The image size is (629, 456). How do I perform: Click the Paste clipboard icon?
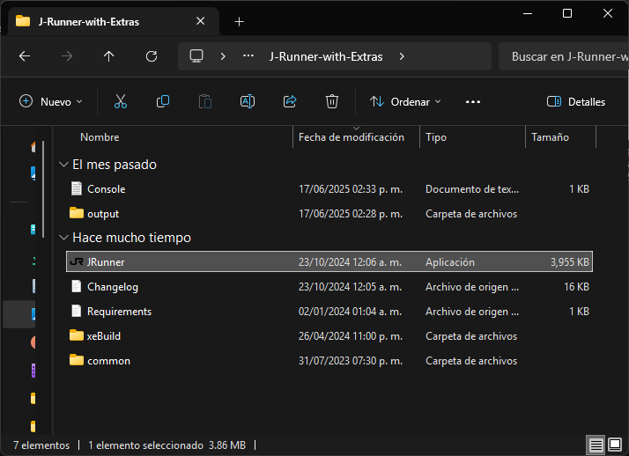[x=205, y=102]
